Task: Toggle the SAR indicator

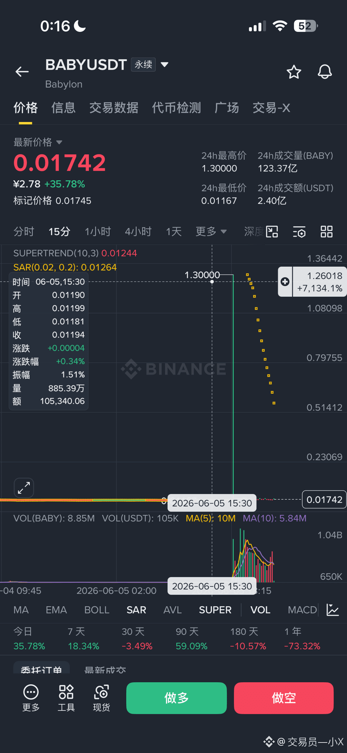Action: [x=136, y=610]
